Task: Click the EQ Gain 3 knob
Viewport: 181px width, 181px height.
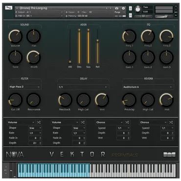Action: pos(166,57)
